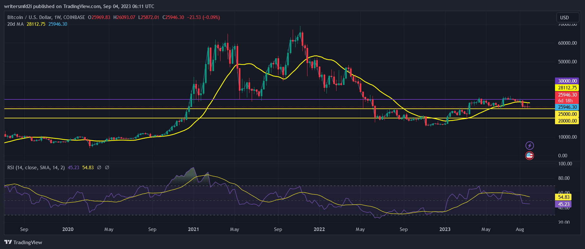The height and width of the screenshot is (249, 585).
Task: Click the TradingView logo at bottom left
Action: 23,242
